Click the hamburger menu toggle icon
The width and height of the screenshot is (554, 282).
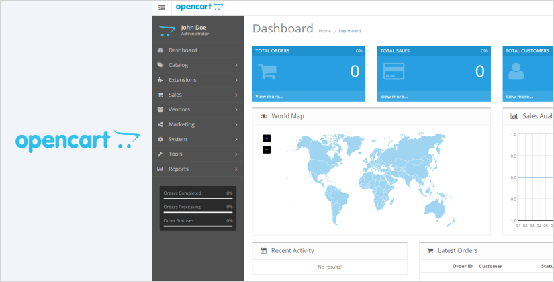coord(161,7)
